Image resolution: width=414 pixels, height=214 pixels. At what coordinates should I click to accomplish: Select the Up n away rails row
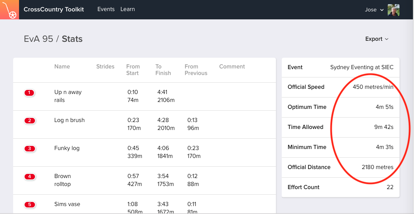(x=68, y=96)
